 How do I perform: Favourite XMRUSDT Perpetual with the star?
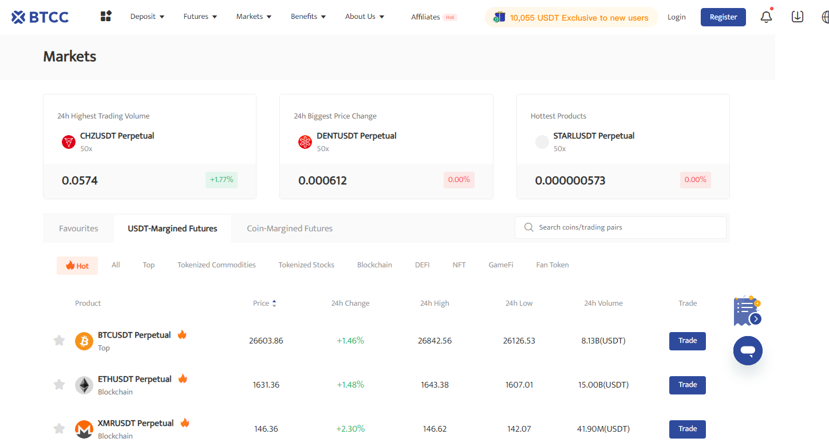[59, 429]
